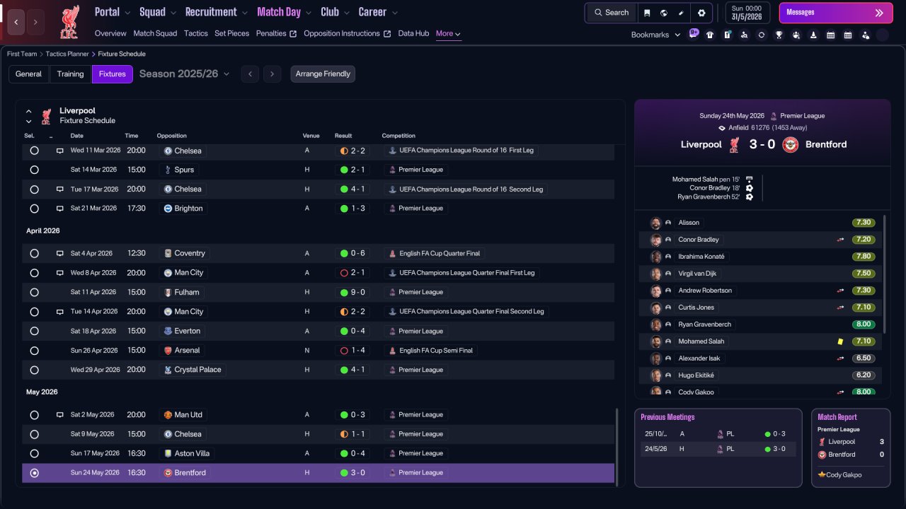Toggle the selected radio for Brentford 24 May fixture
This screenshot has width=906, height=509.
[x=34, y=473]
